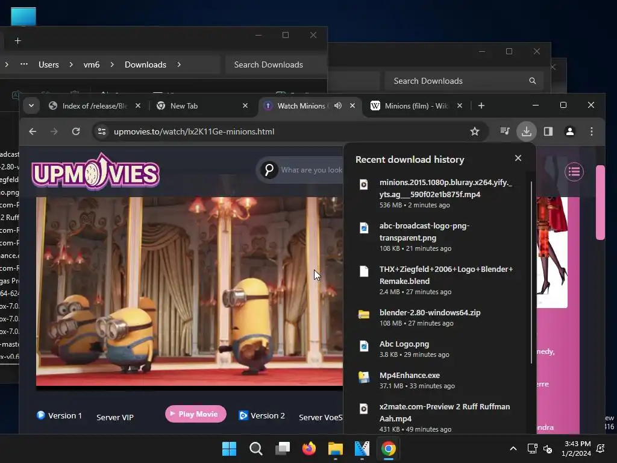617x463 pixels.
Task: Open x2mate Ruff Ruffman Aah.mp4 download
Action: point(439,417)
